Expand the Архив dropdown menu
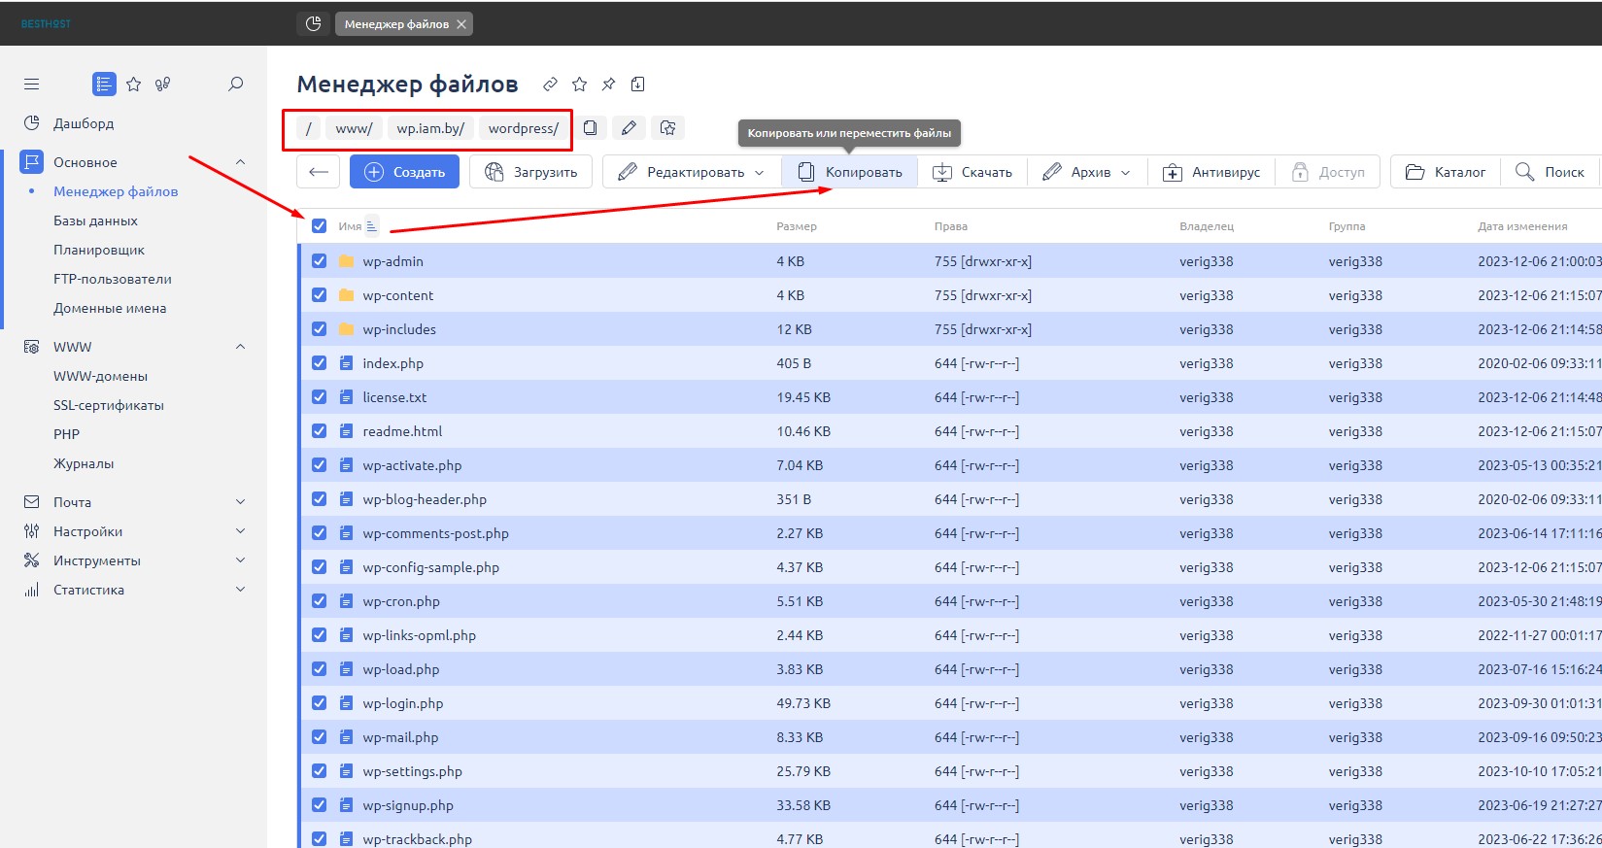 pos(1087,172)
